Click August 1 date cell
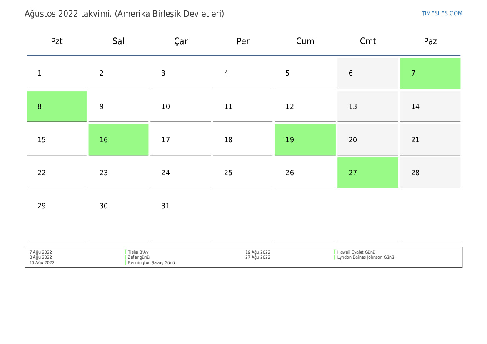The height and width of the screenshot is (344, 487). (57, 74)
